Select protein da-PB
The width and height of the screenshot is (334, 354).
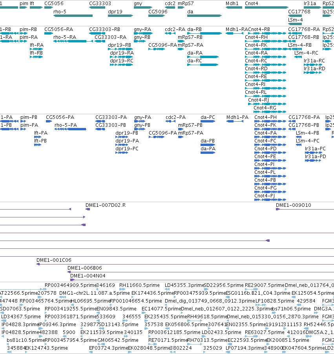click(x=208, y=141)
